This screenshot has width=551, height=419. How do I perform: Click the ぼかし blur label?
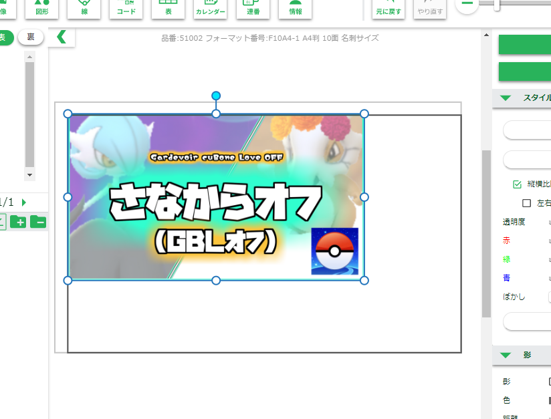(x=514, y=297)
